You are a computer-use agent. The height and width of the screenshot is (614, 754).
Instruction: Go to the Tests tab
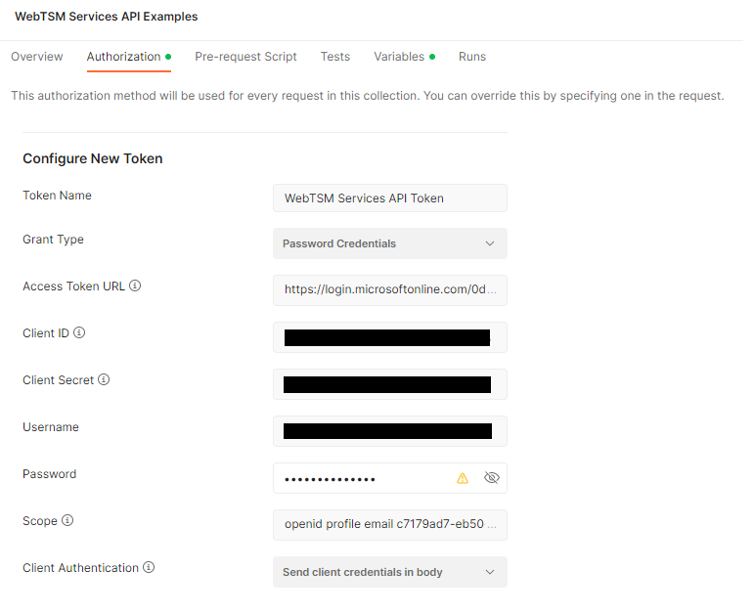pos(334,57)
